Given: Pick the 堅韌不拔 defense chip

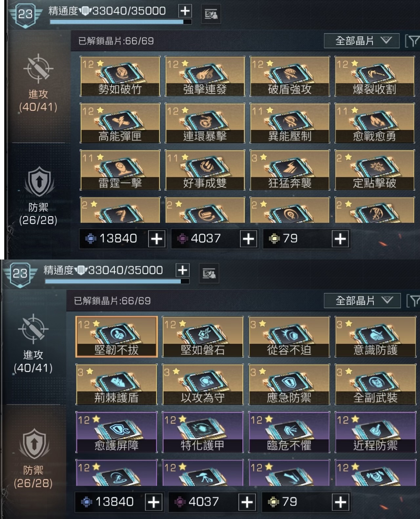Looking at the screenshot, I should [x=116, y=337].
